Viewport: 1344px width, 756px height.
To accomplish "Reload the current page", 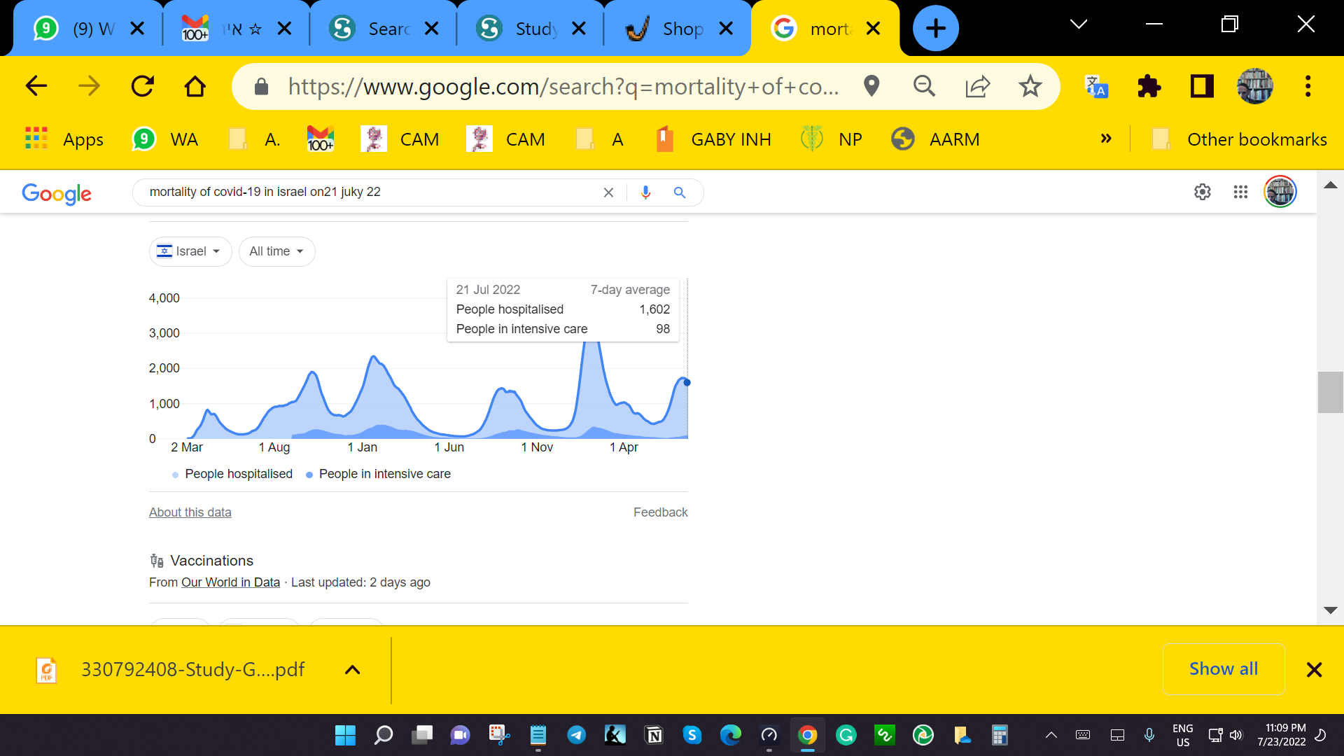I will [x=143, y=87].
